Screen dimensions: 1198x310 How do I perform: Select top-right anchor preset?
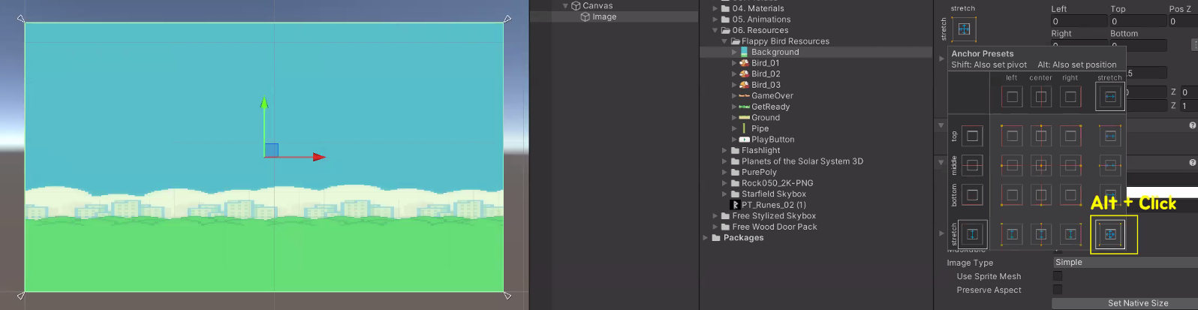pyautogui.click(x=1070, y=136)
